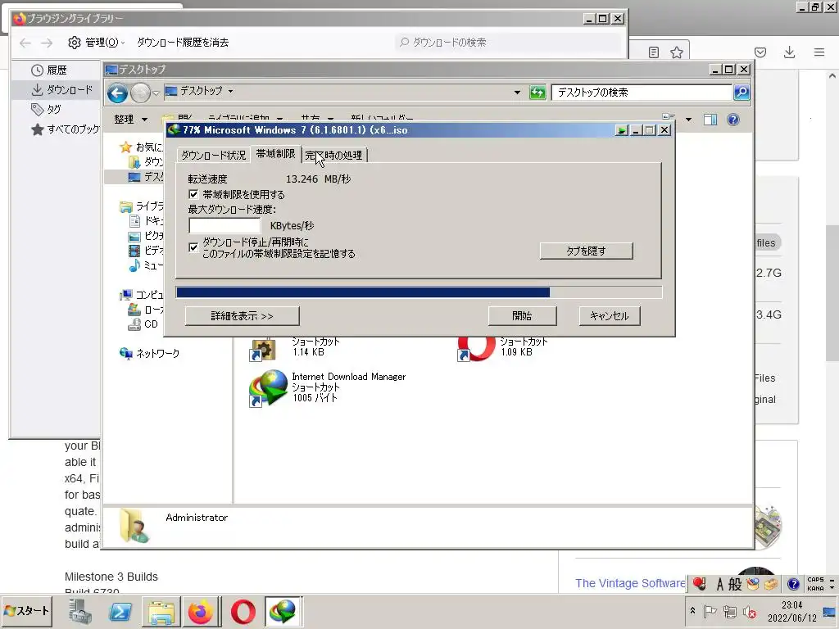Click the Explorer back arrow button
The height and width of the screenshot is (629, 839).
(117, 93)
